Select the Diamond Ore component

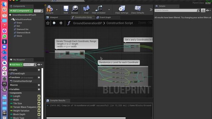coord(23,29)
